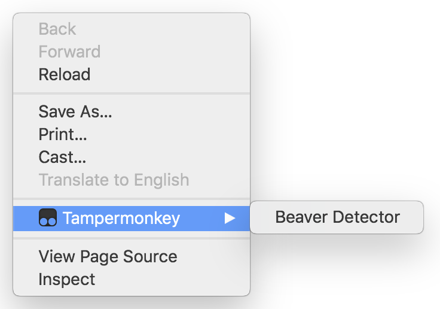Open the Save As… menu entry
440x309 pixels.
(x=75, y=111)
